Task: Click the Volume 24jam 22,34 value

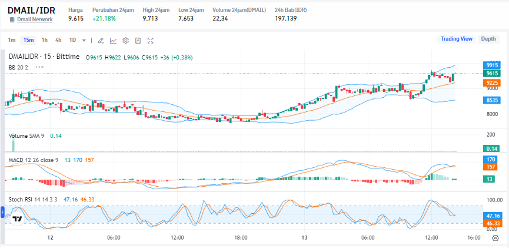Action: (220, 18)
